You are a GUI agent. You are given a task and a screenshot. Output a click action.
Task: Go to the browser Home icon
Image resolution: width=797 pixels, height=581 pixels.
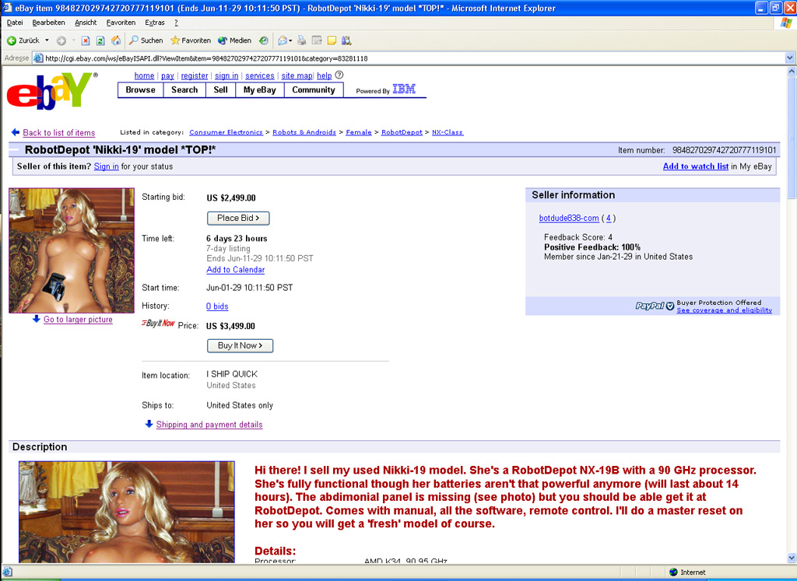116,40
